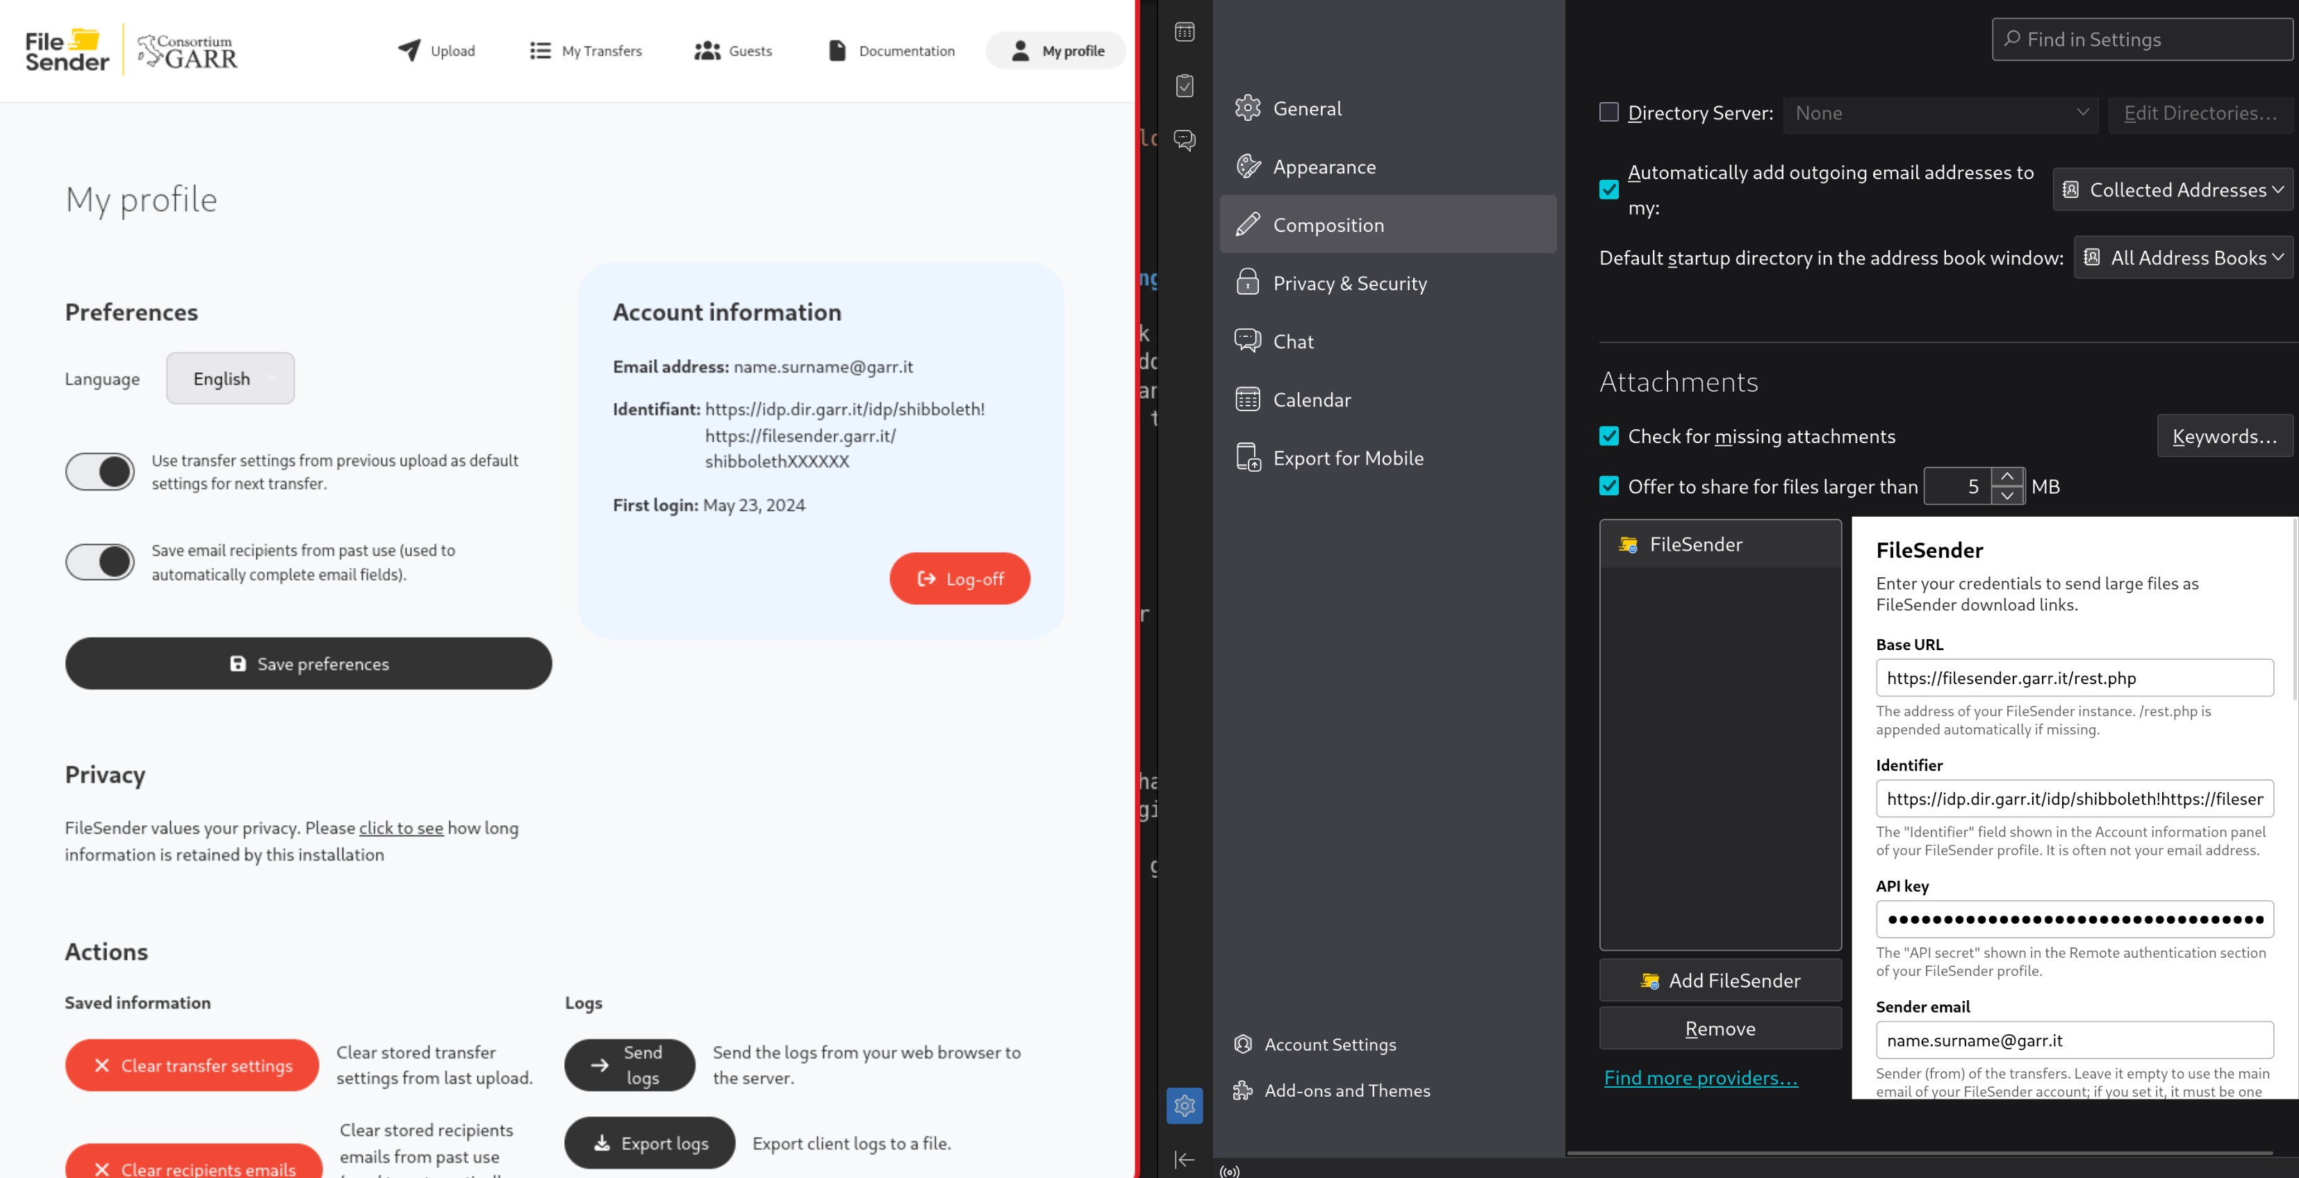The height and width of the screenshot is (1178, 2299).
Task: Click the FileSender icon in provider list
Action: [1628, 545]
